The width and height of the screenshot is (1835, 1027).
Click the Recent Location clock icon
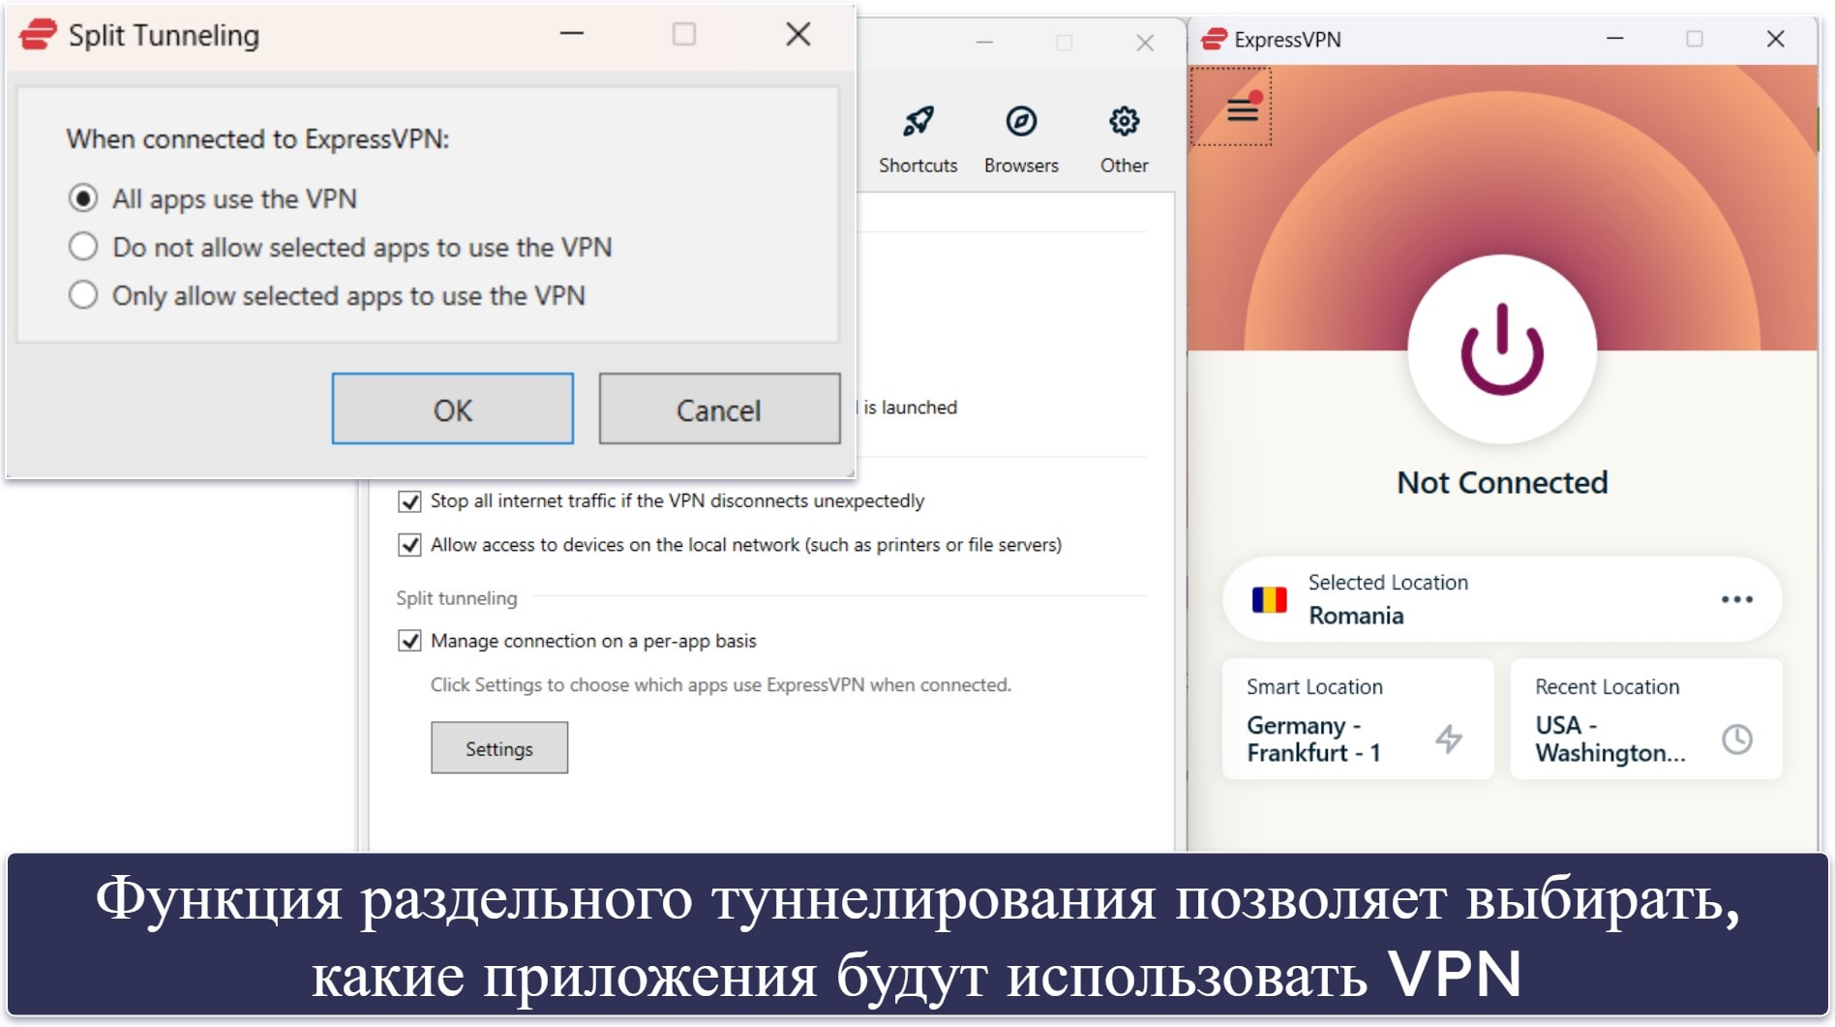click(x=1736, y=740)
